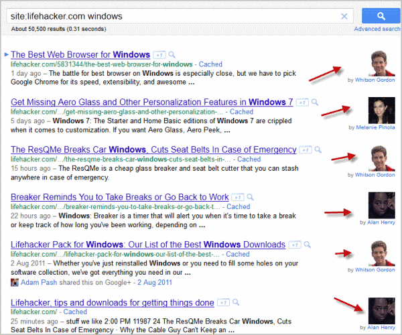Click +1 button beside Lifehacker tips result
Screen dimensions: 402x335
click(223, 303)
